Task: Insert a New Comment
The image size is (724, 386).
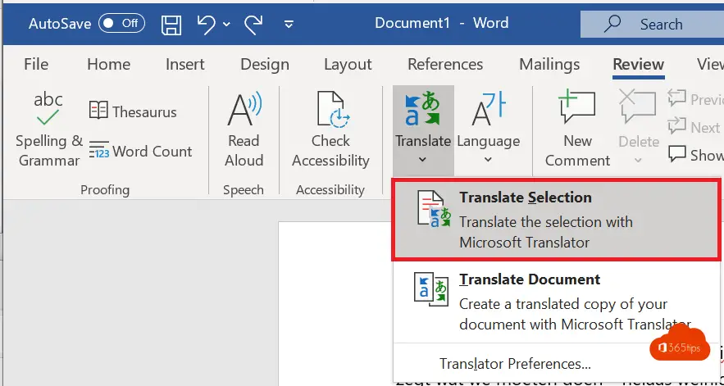Action: pos(577,129)
